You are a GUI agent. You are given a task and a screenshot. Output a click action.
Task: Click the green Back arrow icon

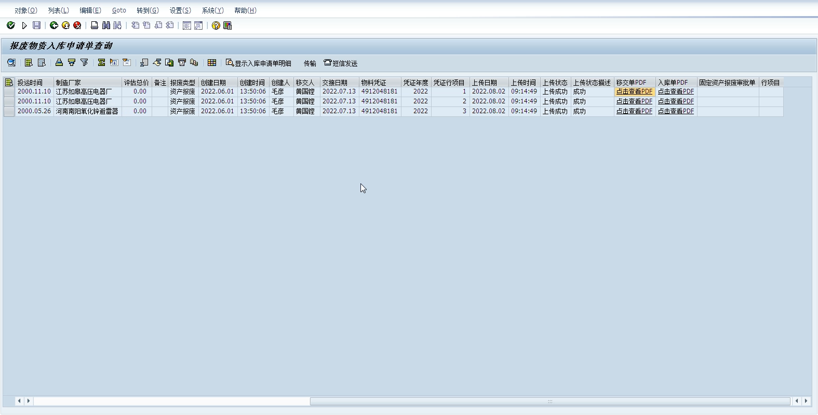(54, 25)
